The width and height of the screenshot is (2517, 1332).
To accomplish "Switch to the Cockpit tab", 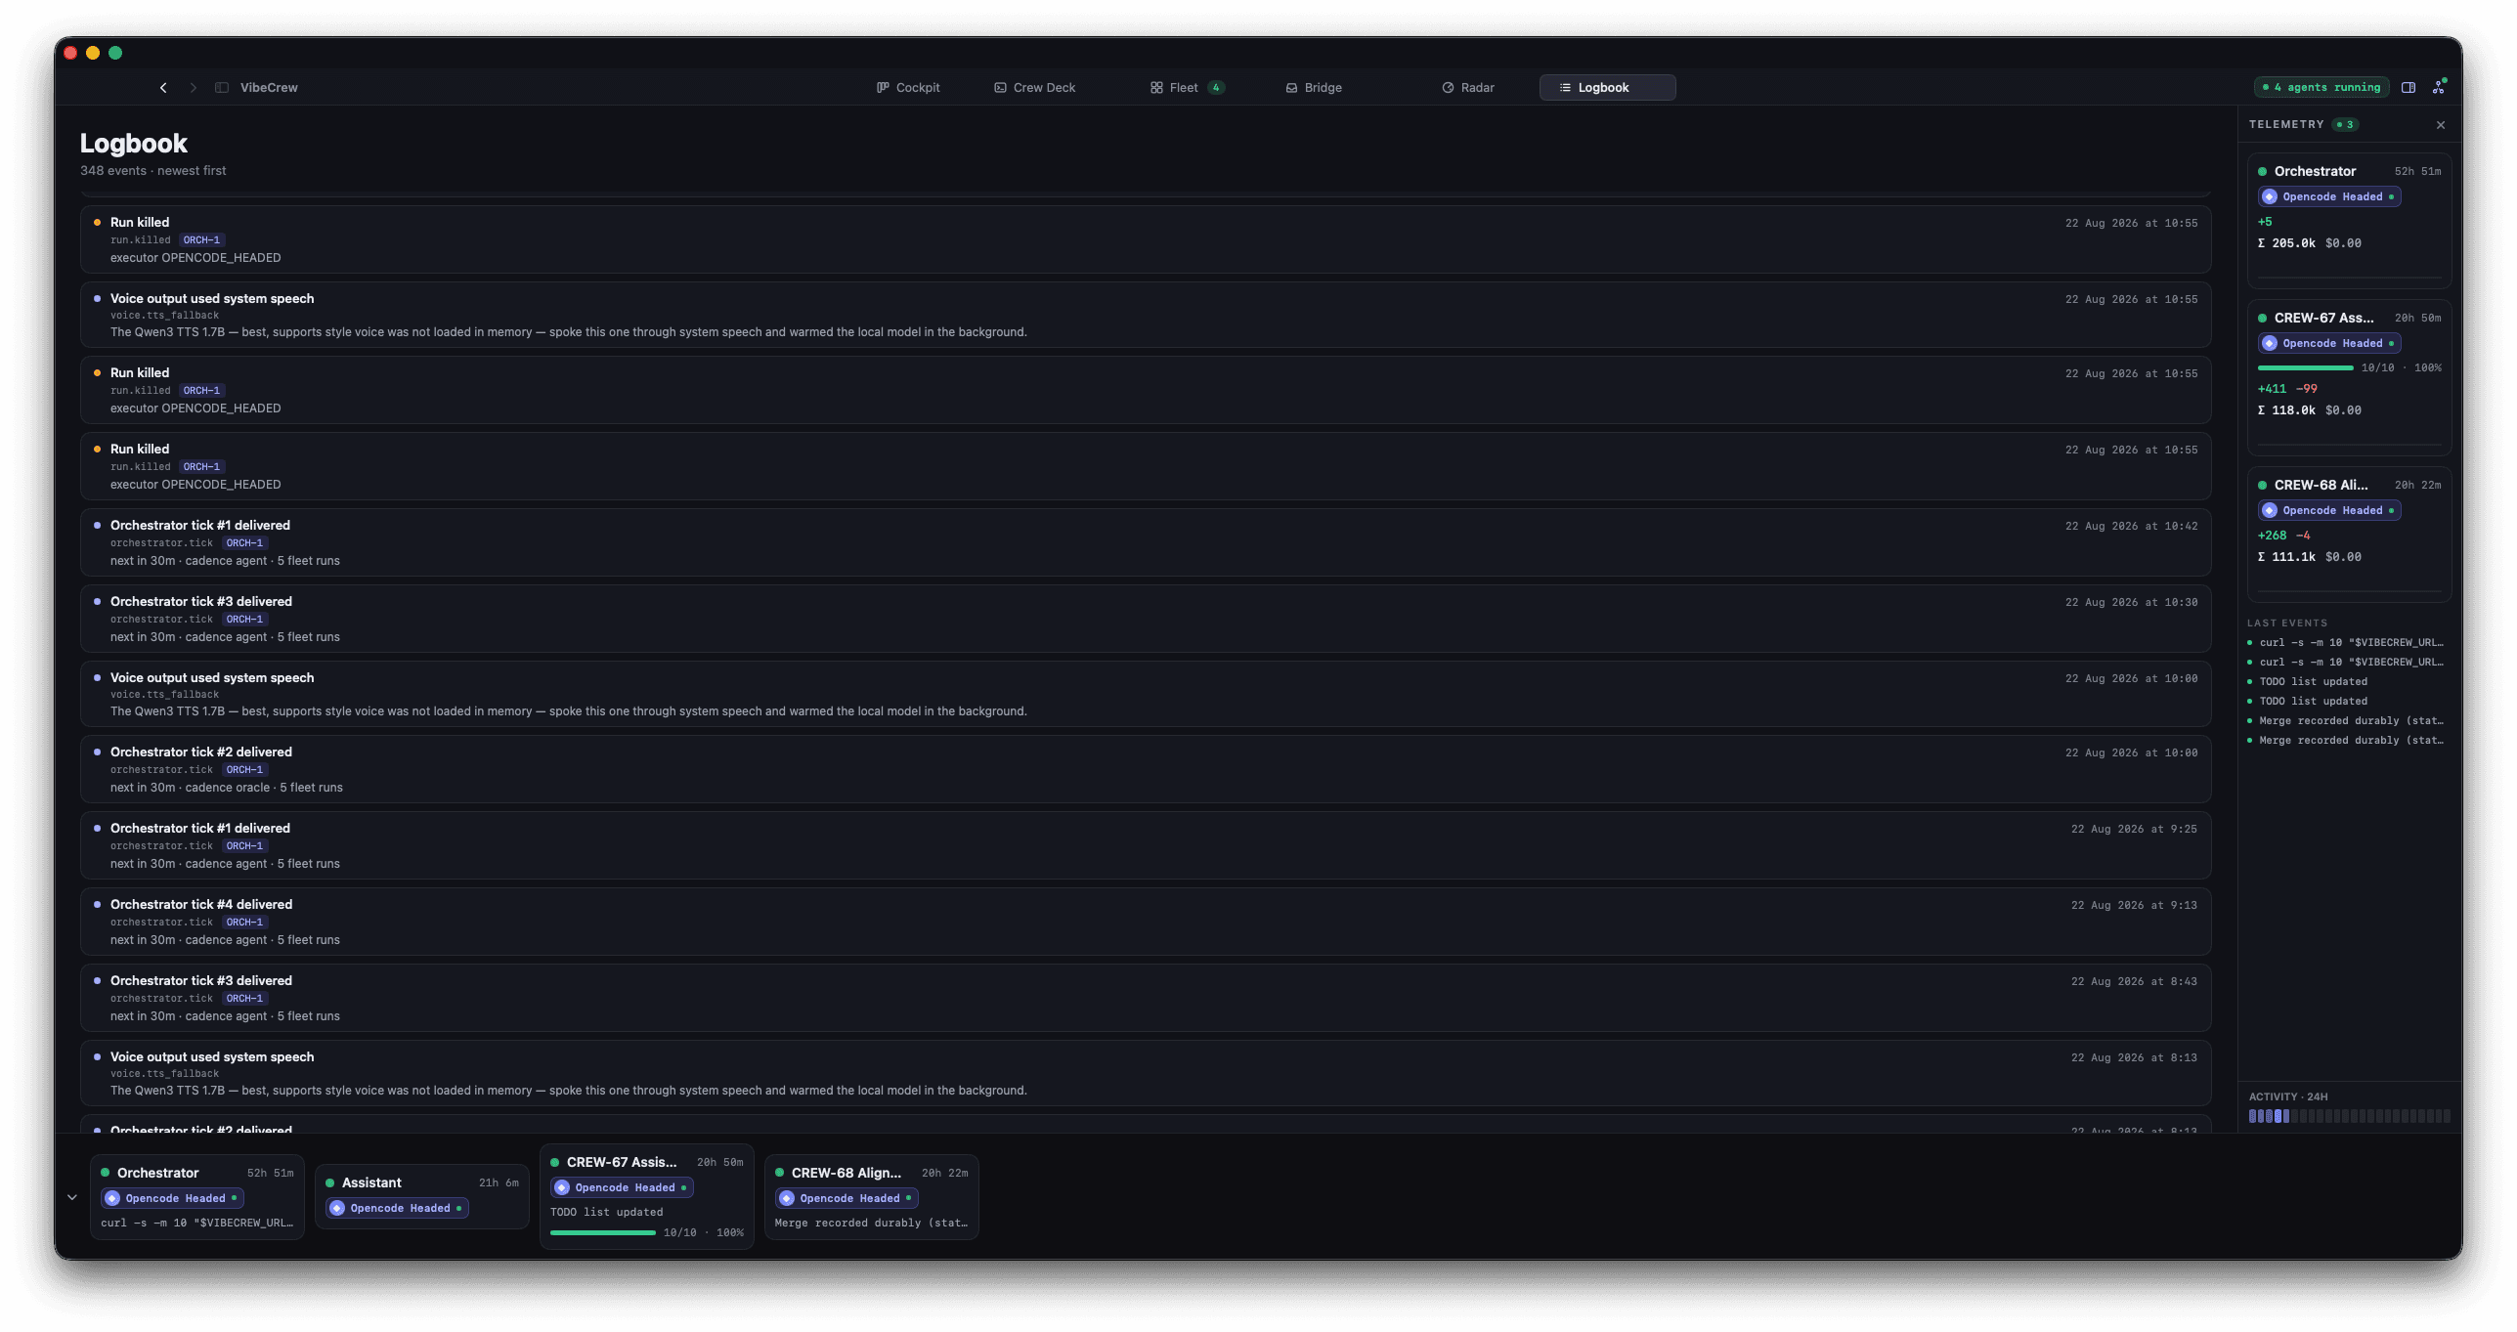I will click(908, 87).
